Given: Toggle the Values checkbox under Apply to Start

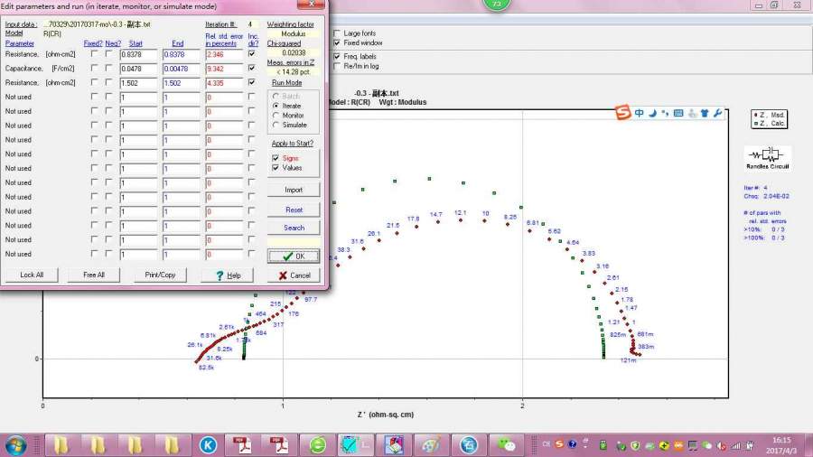Looking at the screenshot, I should point(276,168).
